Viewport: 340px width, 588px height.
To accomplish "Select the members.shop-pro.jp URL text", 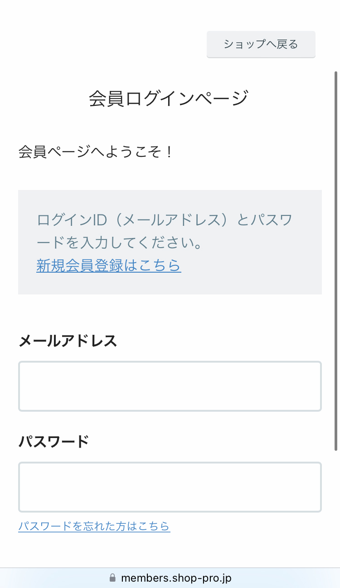I will pyautogui.click(x=176, y=578).
